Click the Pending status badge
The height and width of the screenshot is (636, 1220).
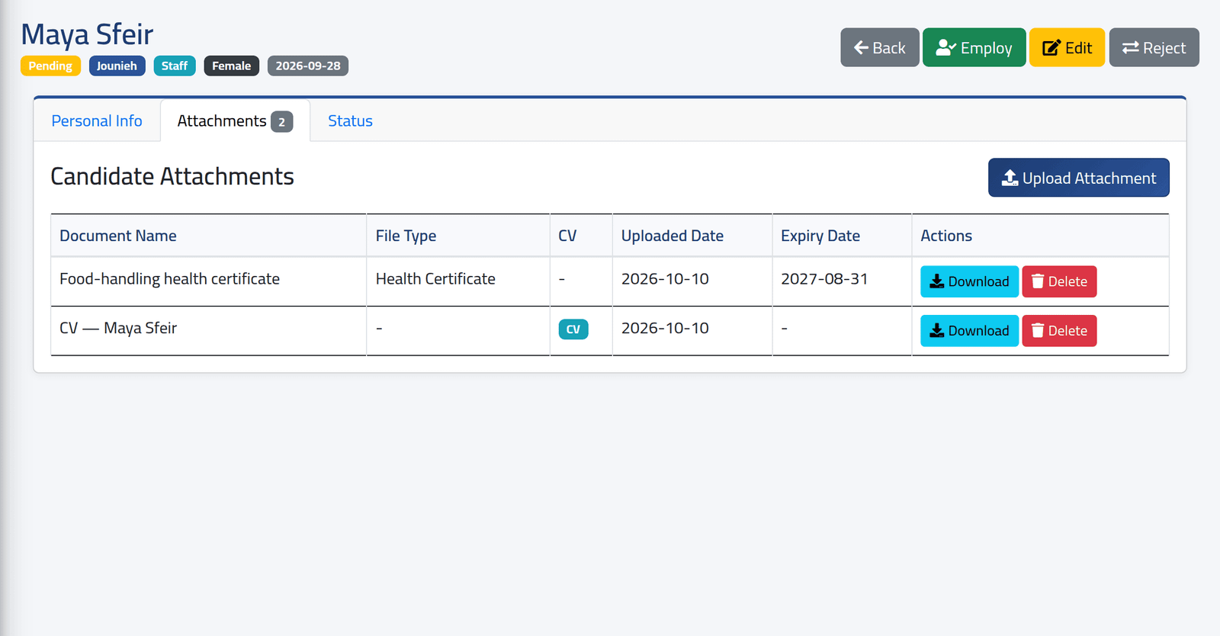click(x=50, y=66)
